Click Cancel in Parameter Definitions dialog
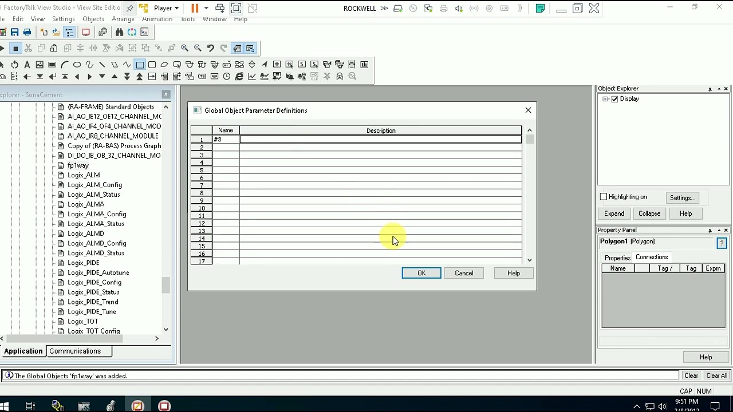Image resolution: width=733 pixels, height=412 pixels. [x=464, y=273]
